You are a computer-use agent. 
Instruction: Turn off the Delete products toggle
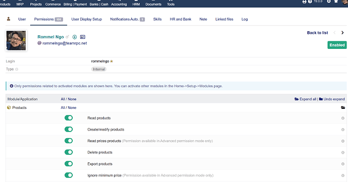(69, 152)
